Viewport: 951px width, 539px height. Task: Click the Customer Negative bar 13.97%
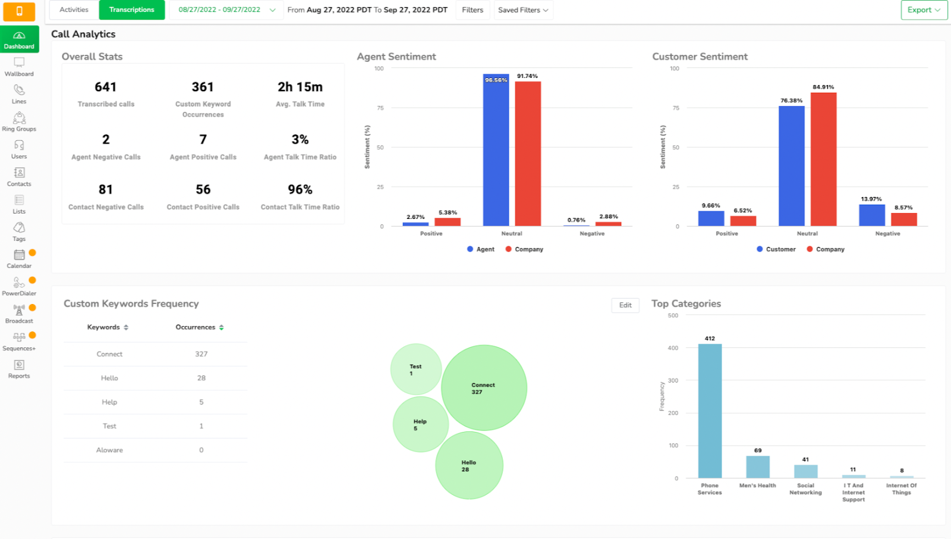pos(872,215)
